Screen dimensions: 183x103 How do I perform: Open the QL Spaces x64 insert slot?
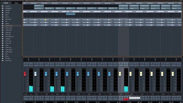[71, 14]
